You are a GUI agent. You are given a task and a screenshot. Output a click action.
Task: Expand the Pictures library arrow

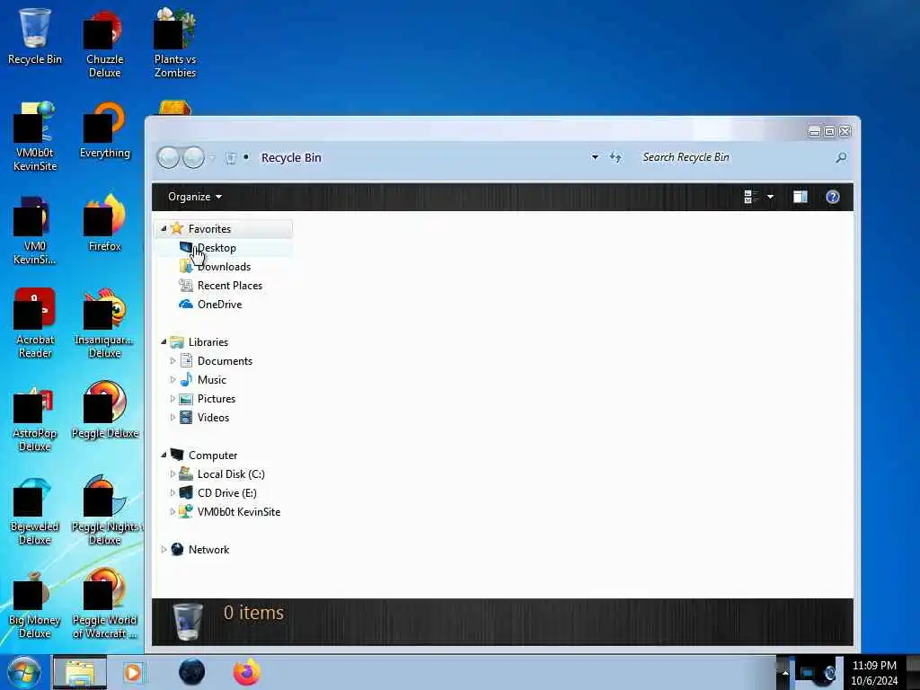pyautogui.click(x=172, y=398)
